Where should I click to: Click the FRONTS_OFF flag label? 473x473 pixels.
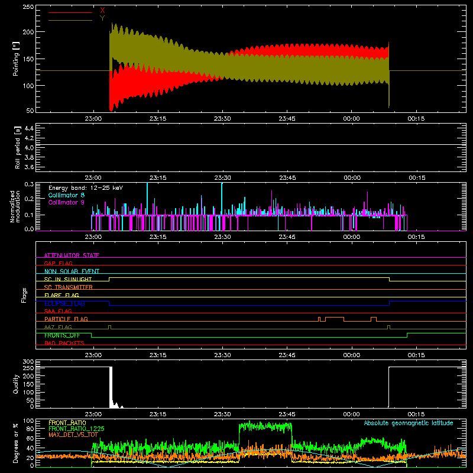click(62, 335)
